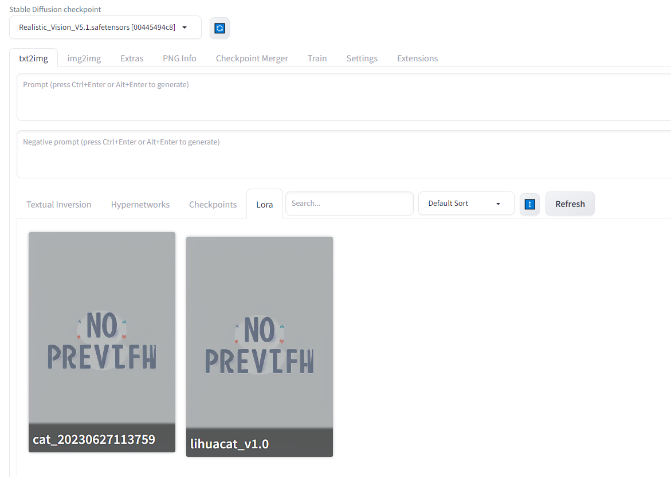Open the Extensions tab
The width and height of the screenshot is (671, 477).
(x=417, y=58)
